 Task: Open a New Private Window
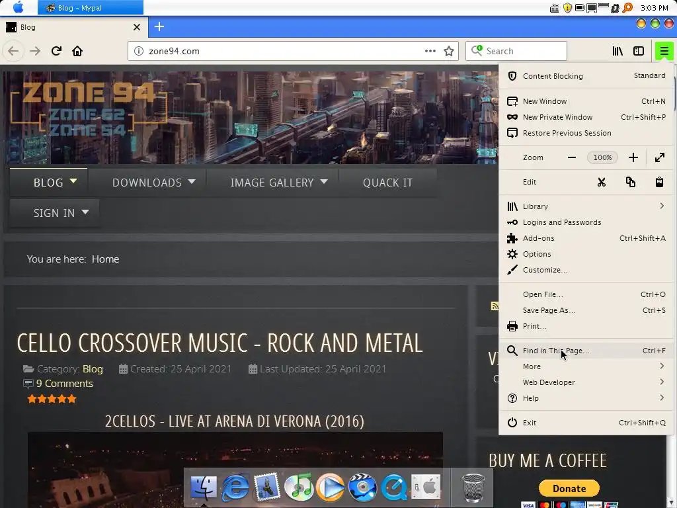(x=586, y=117)
